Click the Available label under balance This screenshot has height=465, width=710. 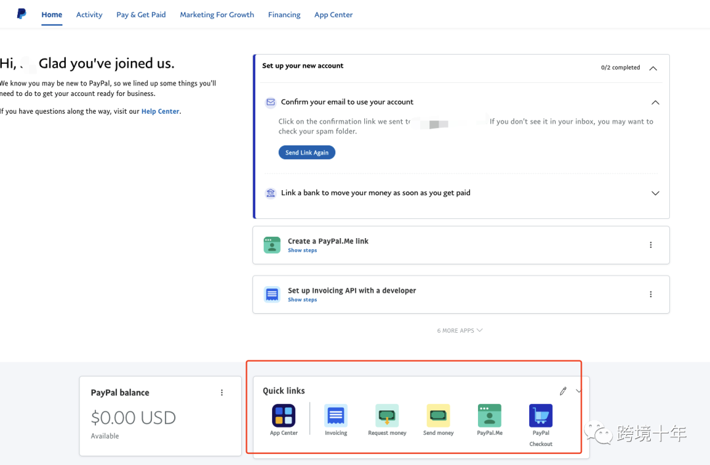105,436
